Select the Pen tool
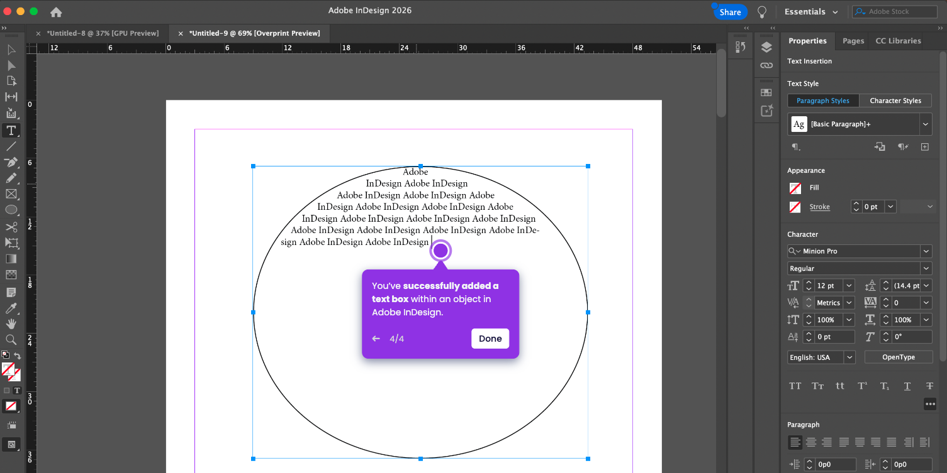 [x=11, y=162]
